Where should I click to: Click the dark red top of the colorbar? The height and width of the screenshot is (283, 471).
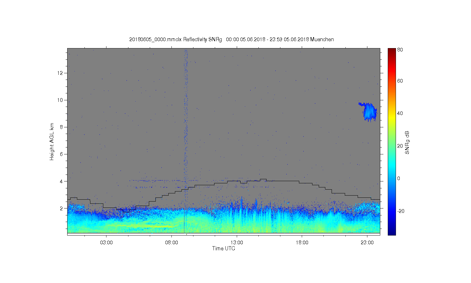[392, 51]
